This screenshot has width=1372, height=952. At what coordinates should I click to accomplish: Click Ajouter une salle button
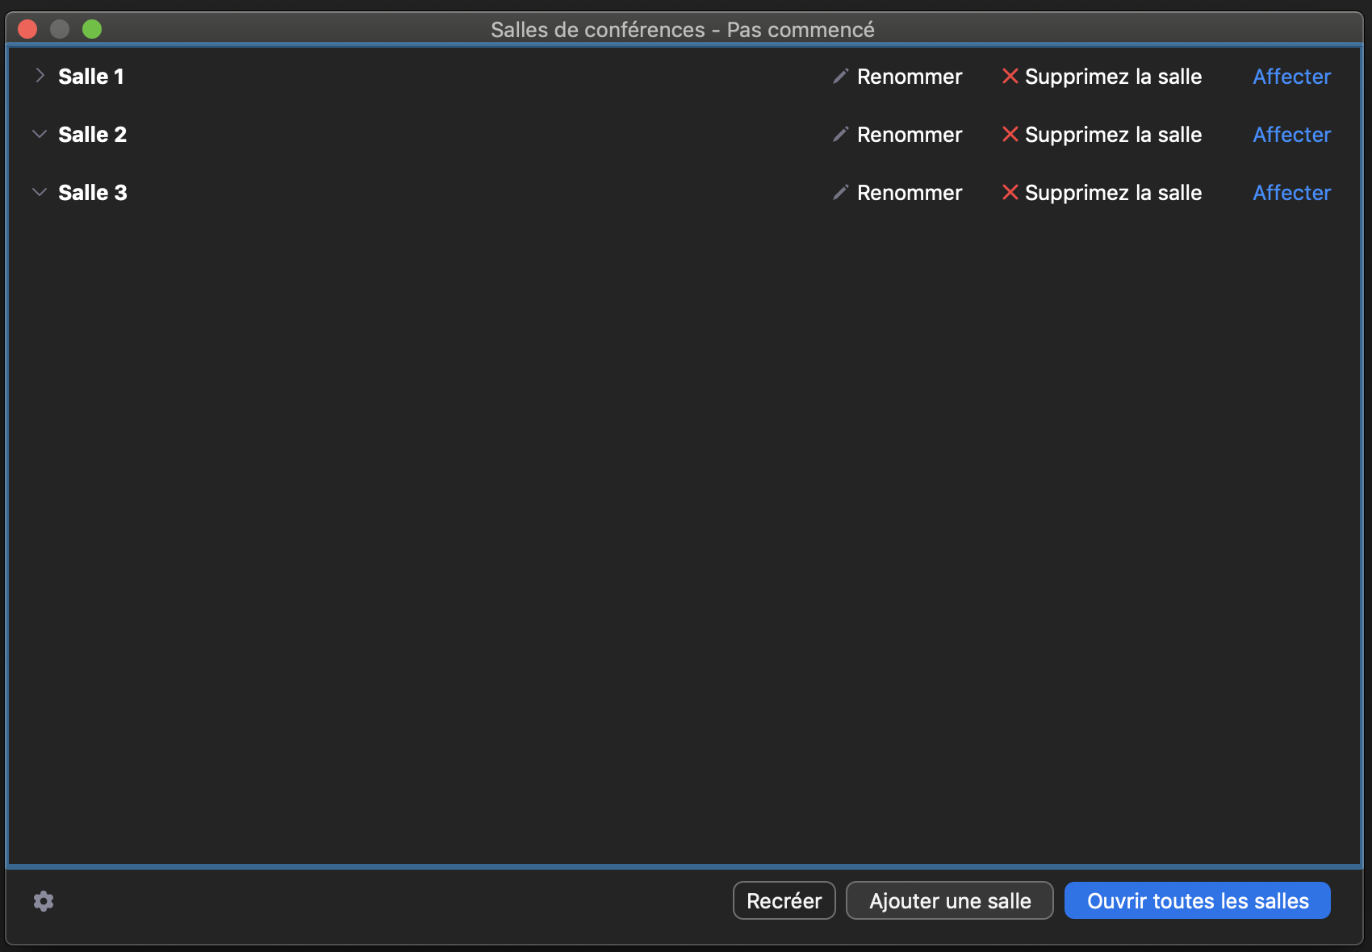pyautogui.click(x=949, y=900)
